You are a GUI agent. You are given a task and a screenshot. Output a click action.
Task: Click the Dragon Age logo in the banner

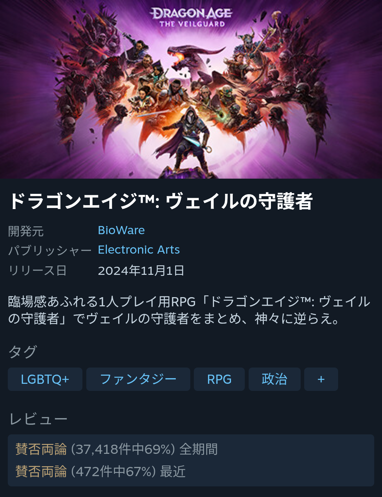(x=191, y=18)
